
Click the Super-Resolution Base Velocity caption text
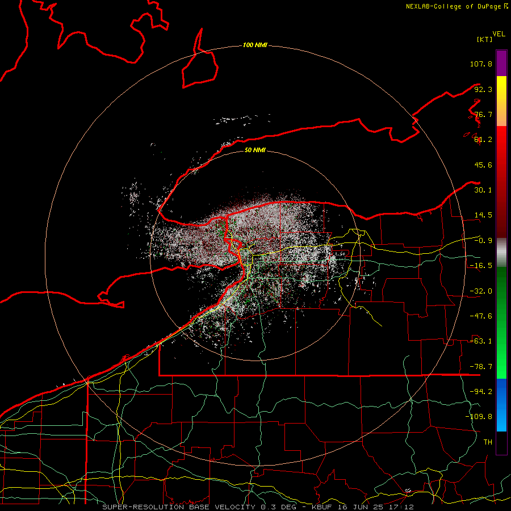click(x=258, y=507)
